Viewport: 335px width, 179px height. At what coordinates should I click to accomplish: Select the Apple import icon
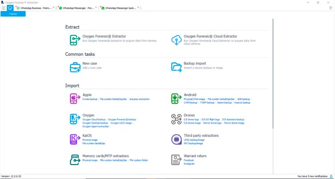click(75, 98)
